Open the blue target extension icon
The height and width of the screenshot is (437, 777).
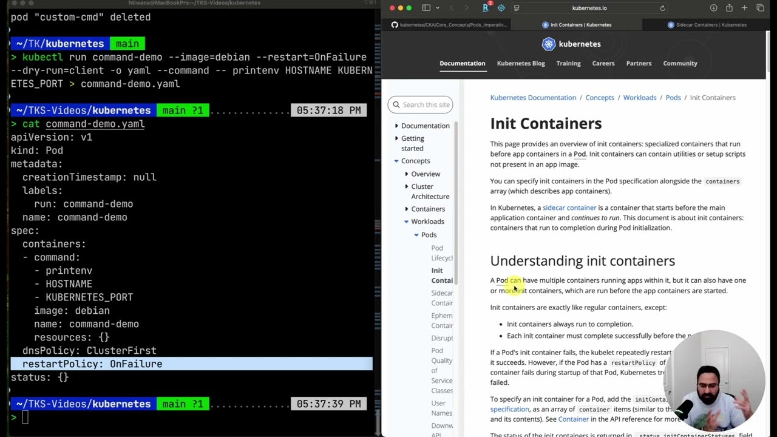pos(501,8)
